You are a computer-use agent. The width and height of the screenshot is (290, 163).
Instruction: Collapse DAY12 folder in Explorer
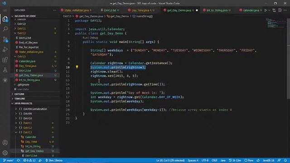[x=21, y=33]
